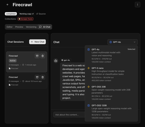Open the three-dot options menu
Viewport: 145px width, 127px height.
tap(137, 5)
